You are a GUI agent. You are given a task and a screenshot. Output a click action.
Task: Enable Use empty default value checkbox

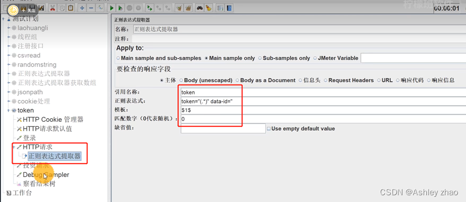point(268,129)
